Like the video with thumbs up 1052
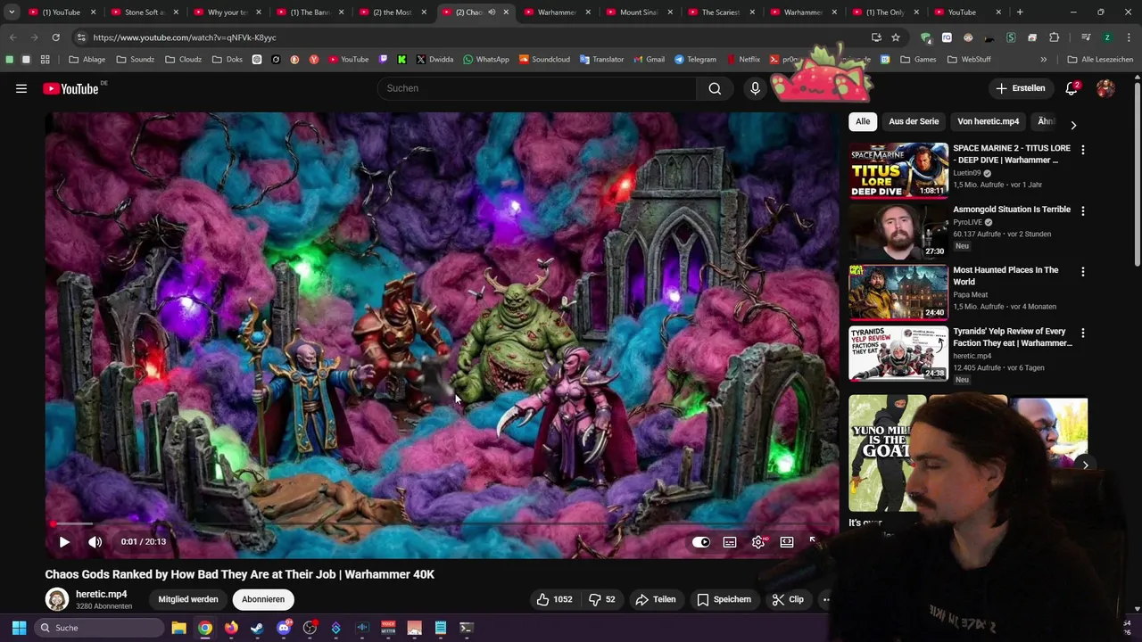 [554, 599]
